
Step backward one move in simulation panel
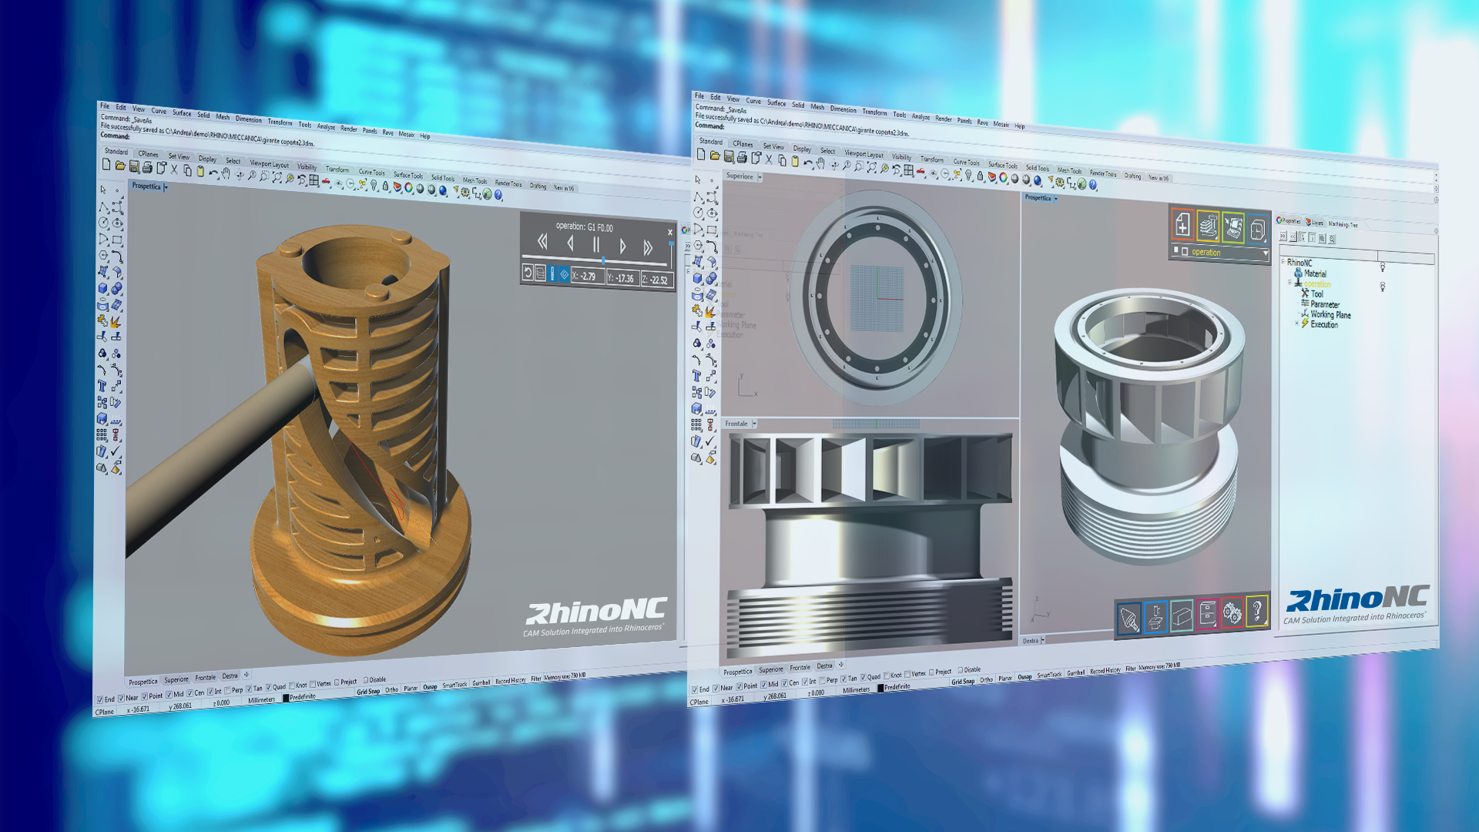[570, 244]
